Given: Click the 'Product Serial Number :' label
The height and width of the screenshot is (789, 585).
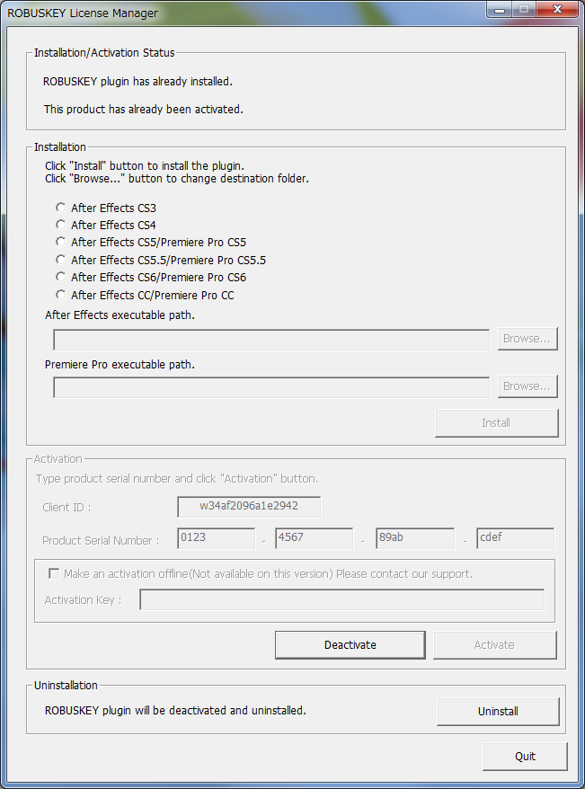Looking at the screenshot, I should [x=101, y=540].
